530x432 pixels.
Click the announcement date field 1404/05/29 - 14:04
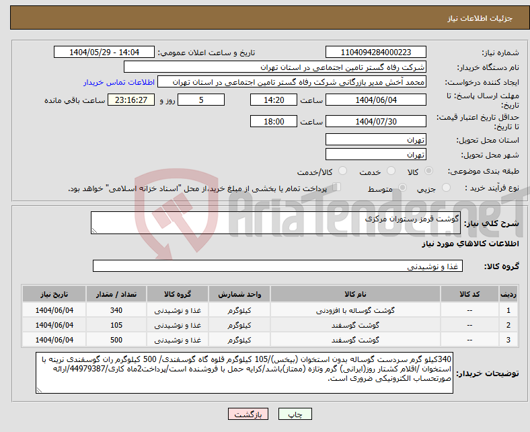pyautogui.click(x=104, y=52)
